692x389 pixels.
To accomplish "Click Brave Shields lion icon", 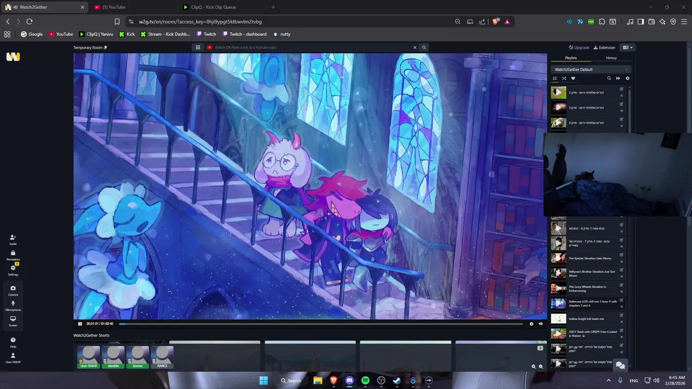I will [495, 22].
